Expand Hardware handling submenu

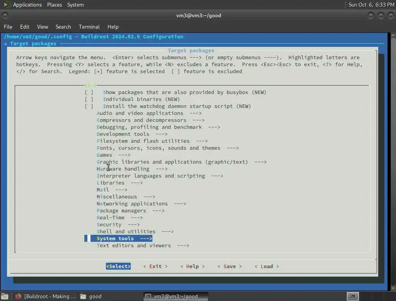click(132, 169)
